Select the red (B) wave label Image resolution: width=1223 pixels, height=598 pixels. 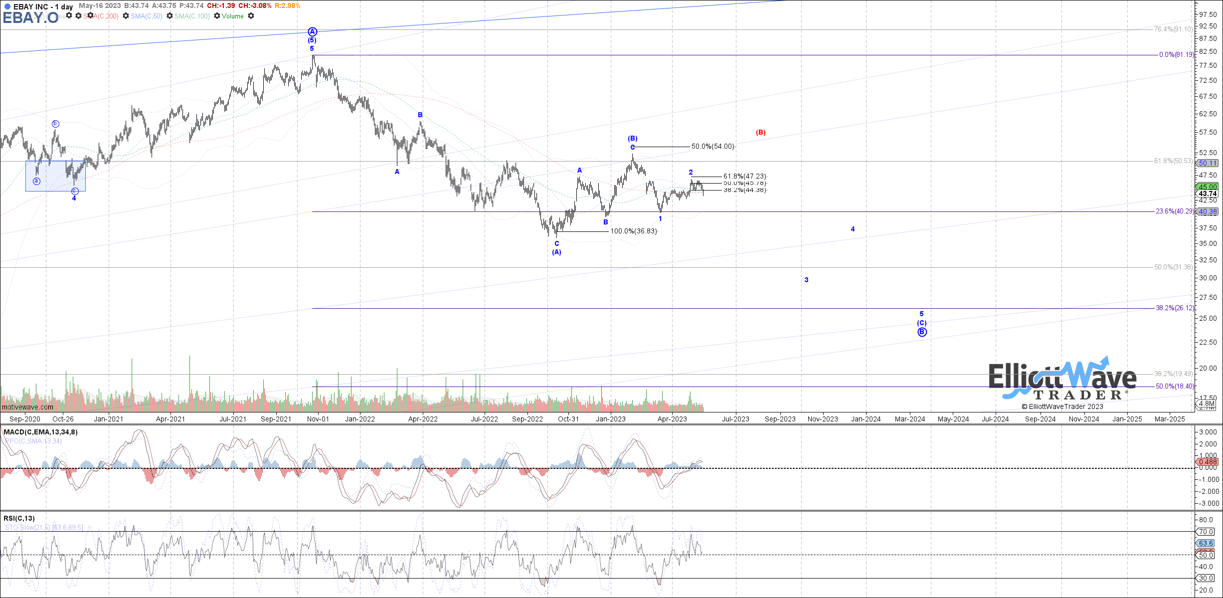point(760,132)
